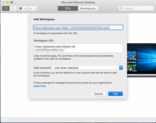Switch to the Workspaces tab
The height and width of the screenshot is (123, 156).
point(88,8)
